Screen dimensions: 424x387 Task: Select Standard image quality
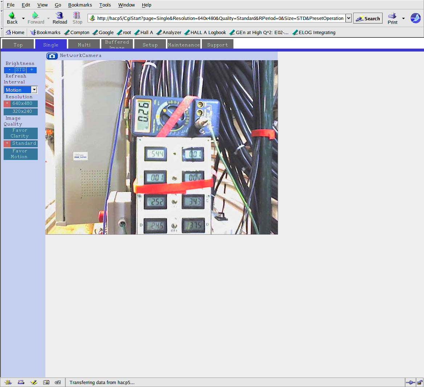21,144
